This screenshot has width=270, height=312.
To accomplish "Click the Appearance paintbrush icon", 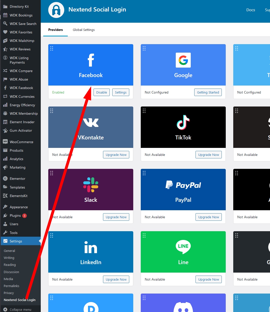I will (x=5, y=207).
